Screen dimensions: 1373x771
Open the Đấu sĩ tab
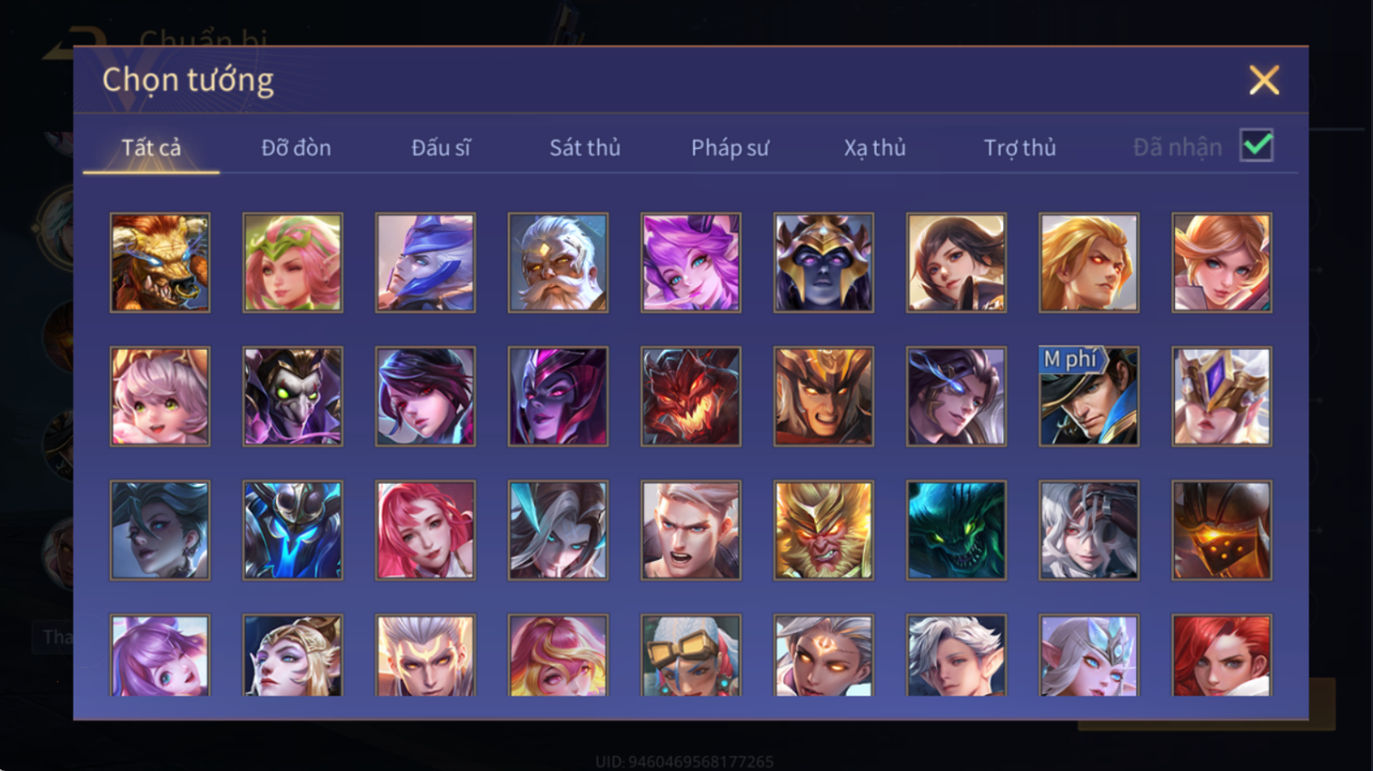(441, 147)
